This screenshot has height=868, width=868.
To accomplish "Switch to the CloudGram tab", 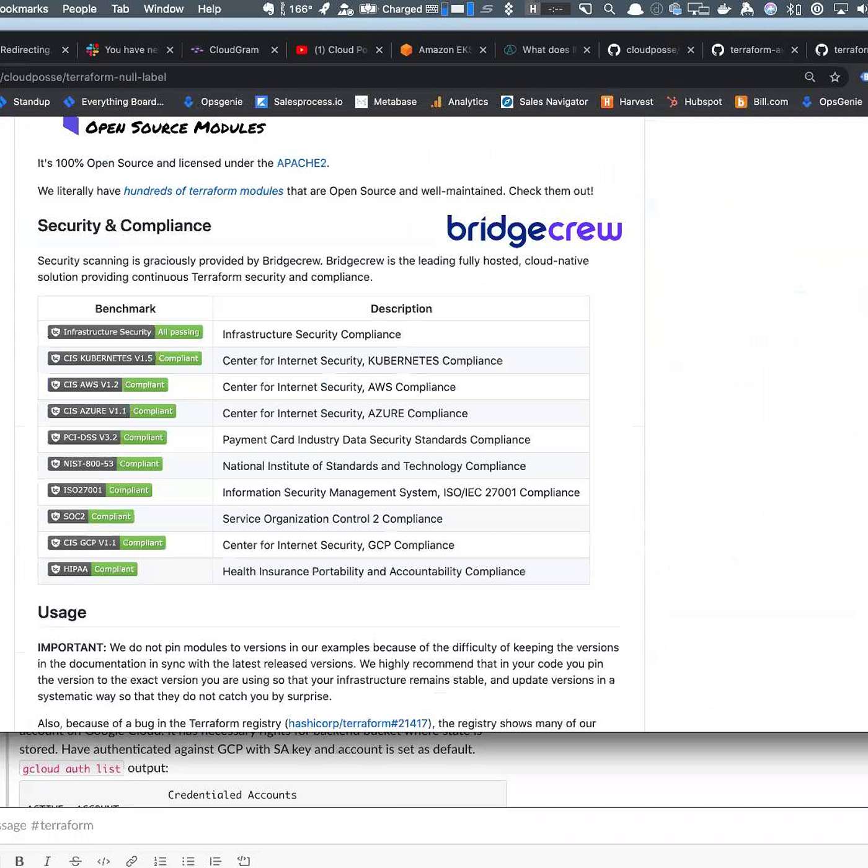I will click(234, 50).
